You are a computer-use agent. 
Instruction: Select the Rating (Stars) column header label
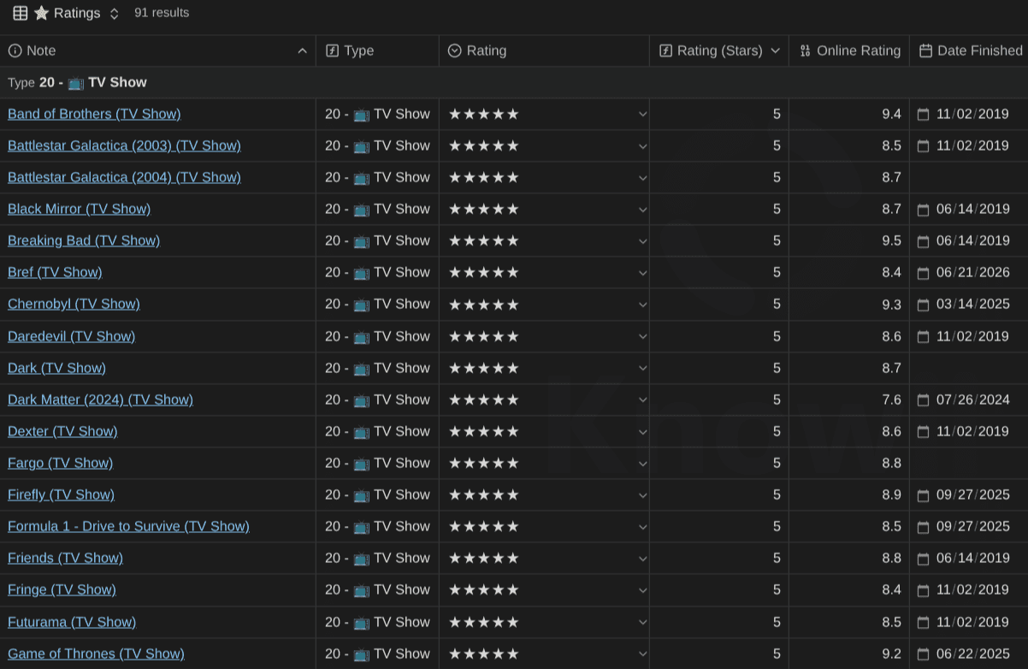coord(719,50)
